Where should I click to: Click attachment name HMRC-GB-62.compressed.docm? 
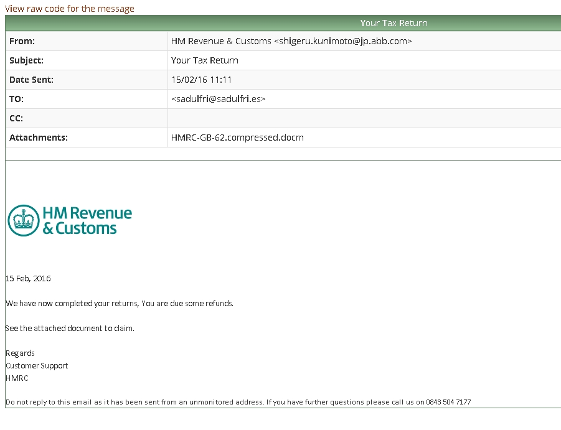tap(237, 138)
